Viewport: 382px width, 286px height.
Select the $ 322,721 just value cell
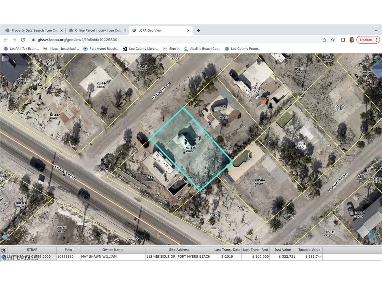(282, 256)
